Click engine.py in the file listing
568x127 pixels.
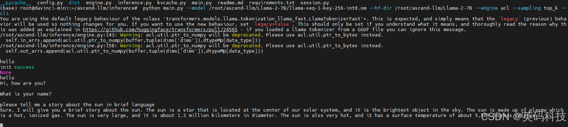[x=99, y=3]
